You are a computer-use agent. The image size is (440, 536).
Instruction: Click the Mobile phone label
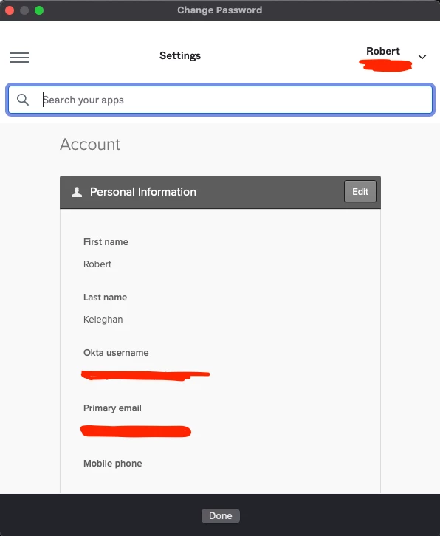tap(113, 464)
